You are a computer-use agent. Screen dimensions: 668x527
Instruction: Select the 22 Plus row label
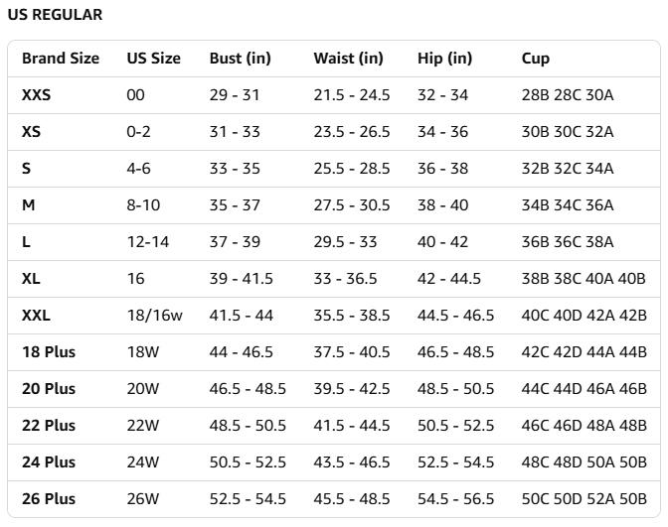click(x=49, y=426)
